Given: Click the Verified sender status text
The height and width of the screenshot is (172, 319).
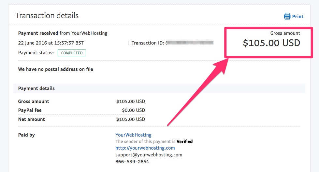Looking at the screenshot, I should pyautogui.click(x=184, y=141).
